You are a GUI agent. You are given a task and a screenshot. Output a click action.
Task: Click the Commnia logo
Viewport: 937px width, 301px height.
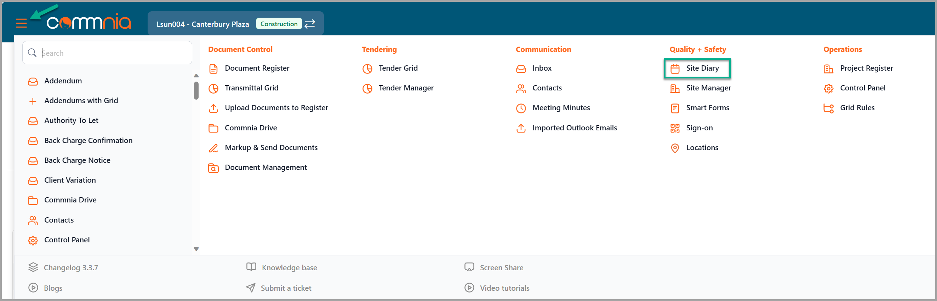coord(89,22)
